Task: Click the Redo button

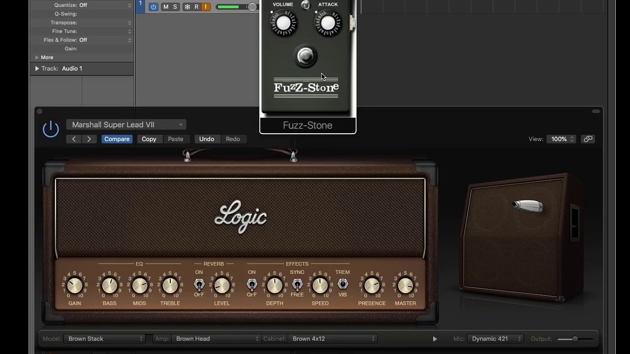Action: (x=233, y=139)
